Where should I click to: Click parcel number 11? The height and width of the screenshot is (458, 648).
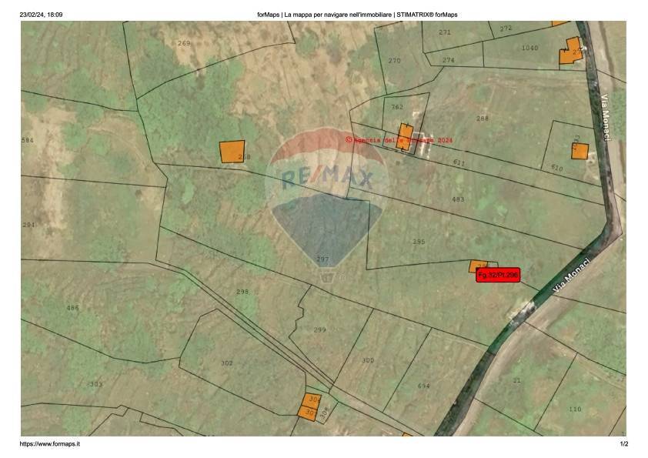click(x=516, y=380)
